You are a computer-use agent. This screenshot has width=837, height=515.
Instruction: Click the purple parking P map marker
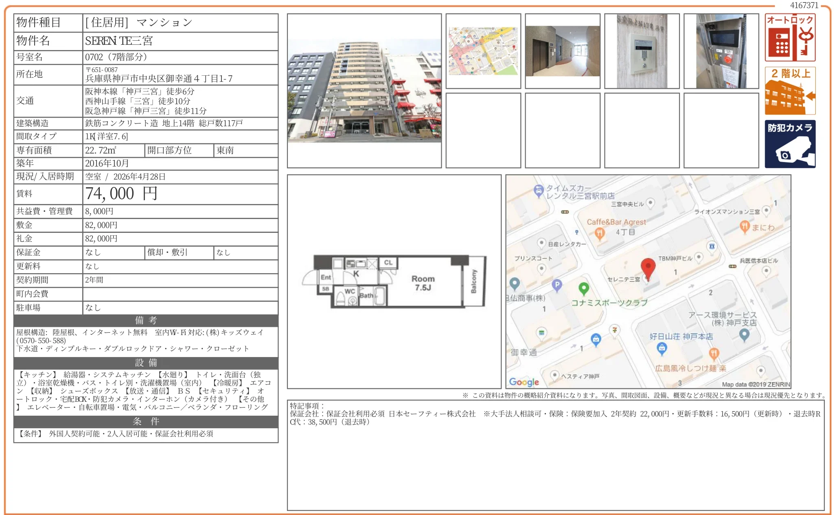557,285
